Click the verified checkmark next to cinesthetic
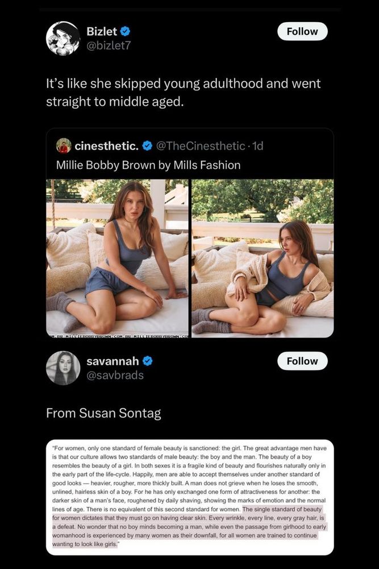Viewport: 379px width, 569px height. (x=147, y=146)
